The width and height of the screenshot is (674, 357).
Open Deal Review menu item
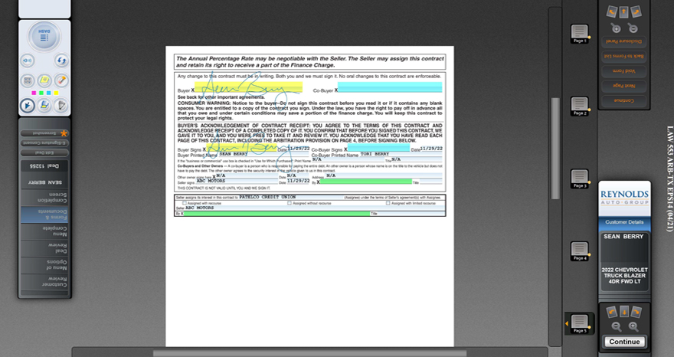[44, 248]
